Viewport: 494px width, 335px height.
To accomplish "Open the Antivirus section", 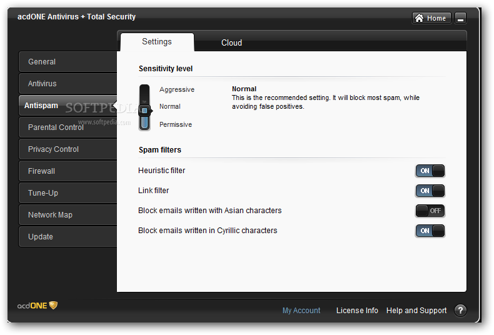I will click(68, 84).
